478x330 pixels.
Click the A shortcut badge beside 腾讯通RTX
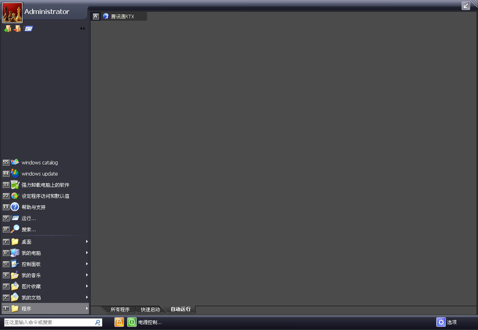click(x=96, y=16)
